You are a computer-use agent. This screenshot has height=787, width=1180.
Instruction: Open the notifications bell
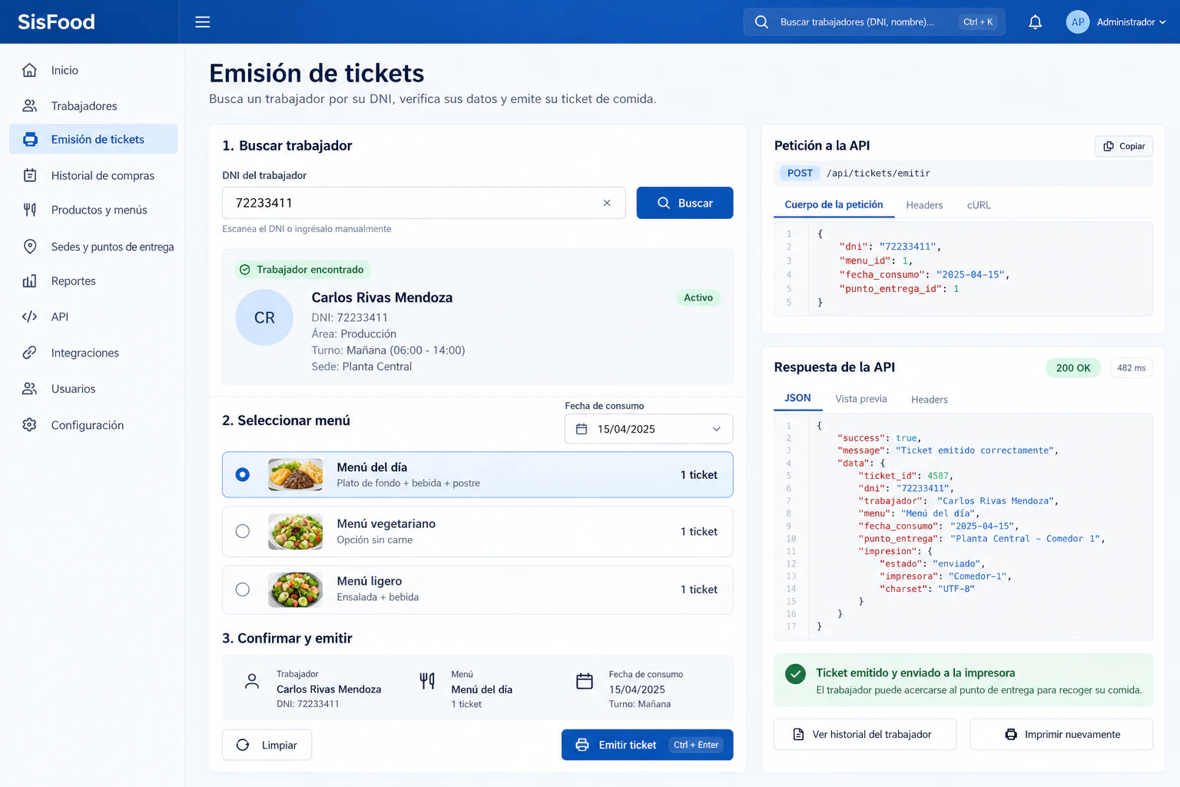coord(1035,22)
